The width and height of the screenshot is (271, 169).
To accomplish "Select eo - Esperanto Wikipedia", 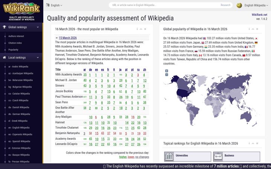I will click(x=20, y=134).
